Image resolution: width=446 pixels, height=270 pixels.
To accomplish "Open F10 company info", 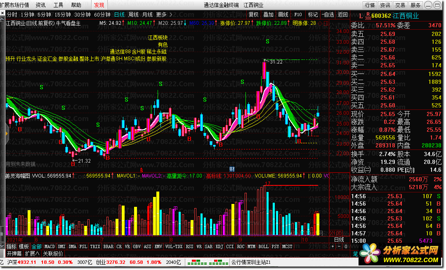I will coord(298,14).
